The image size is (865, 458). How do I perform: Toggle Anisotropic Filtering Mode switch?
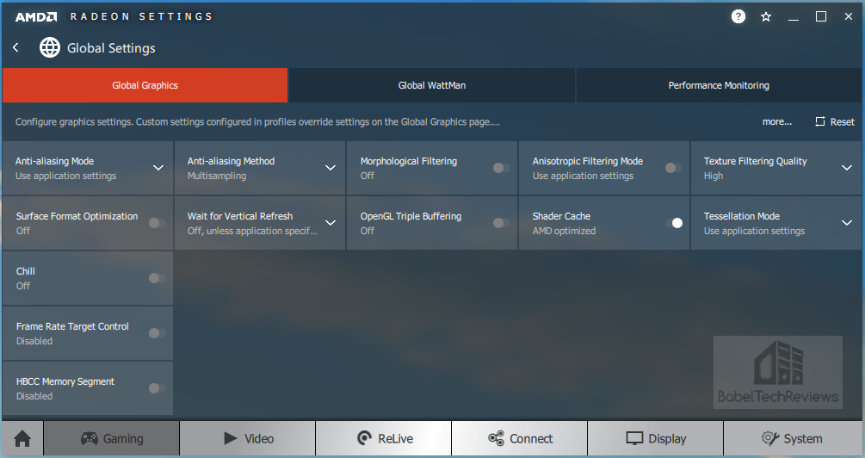[x=674, y=168]
